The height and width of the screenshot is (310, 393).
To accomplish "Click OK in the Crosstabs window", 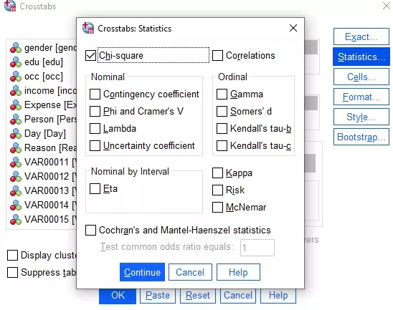I will coord(118,296).
